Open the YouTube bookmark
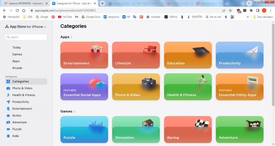 coord(65,17)
